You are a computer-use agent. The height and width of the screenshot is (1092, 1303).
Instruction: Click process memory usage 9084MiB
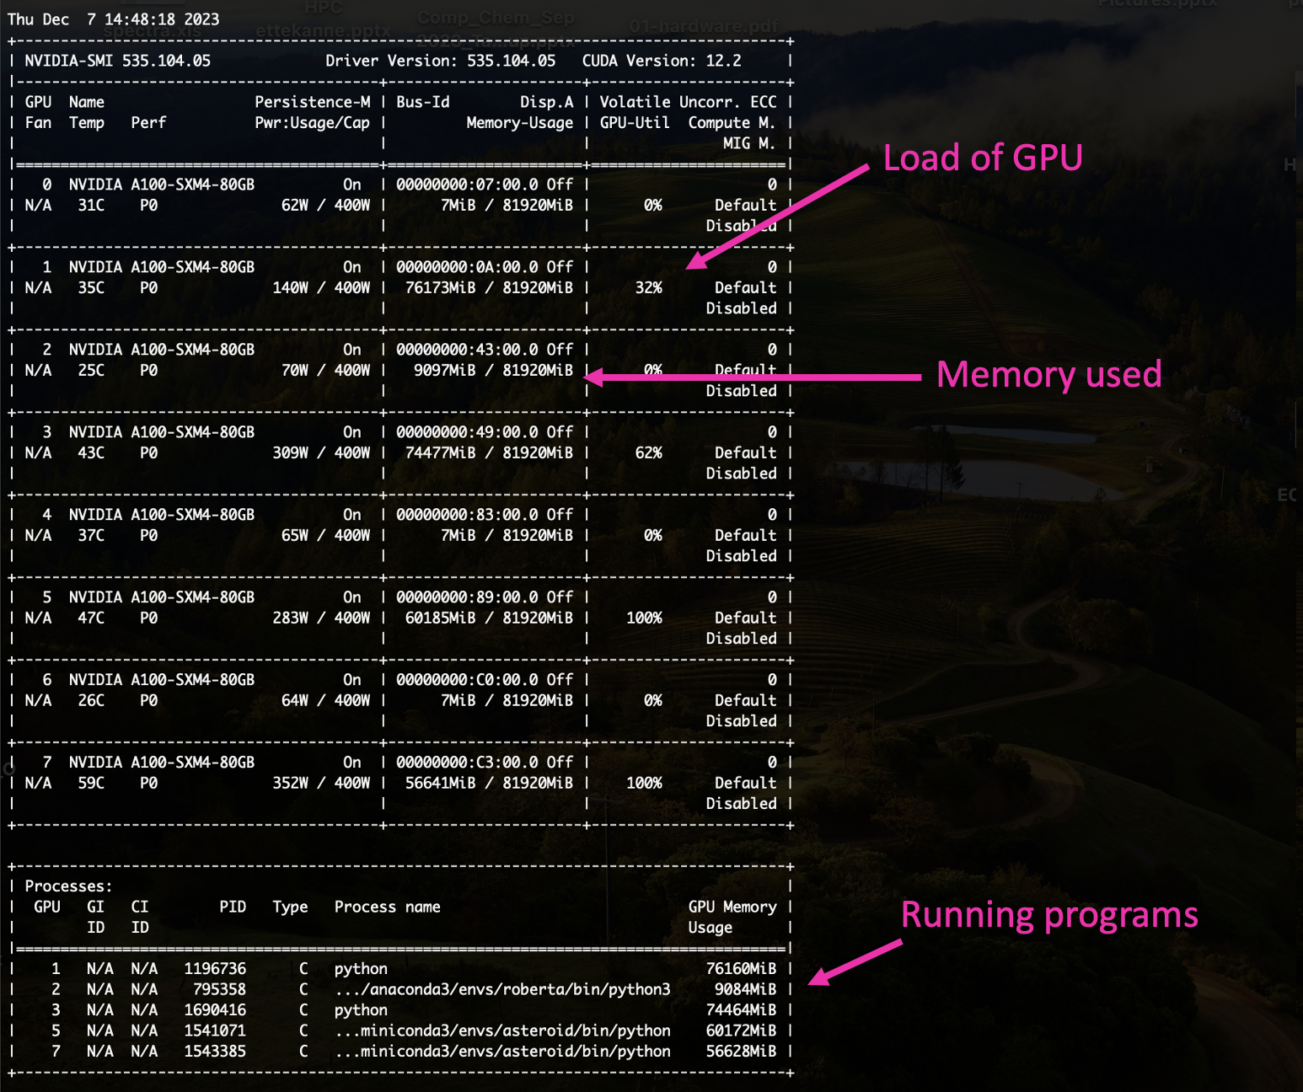[745, 989]
